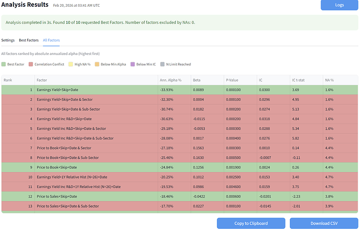Select the rank 9 Price to Book+Skip+Date row

57,167
